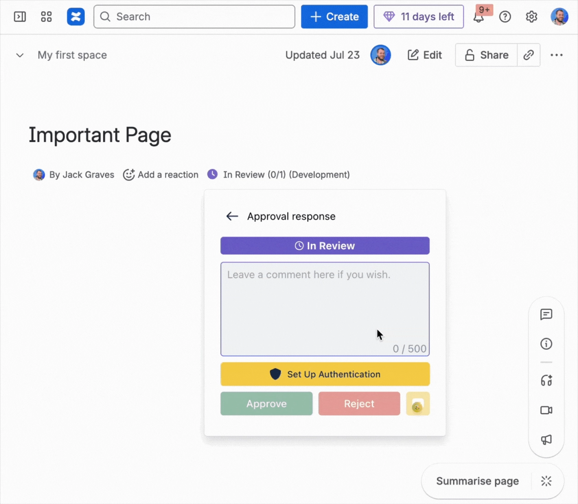Viewport: 578px width, 504px height.
Task: Click the approval comment text box
Action: pos(325,309)
